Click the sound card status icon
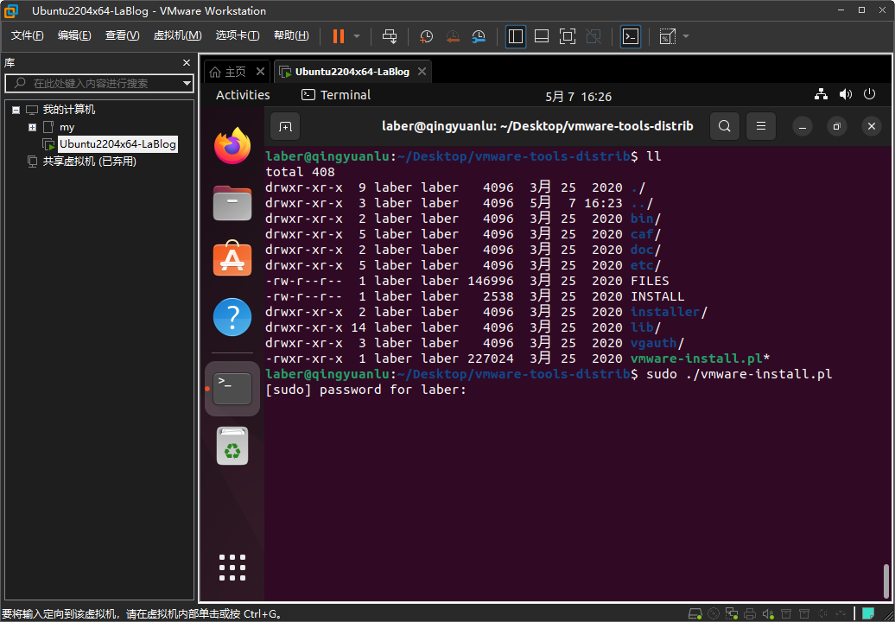 tap(769, 614)
